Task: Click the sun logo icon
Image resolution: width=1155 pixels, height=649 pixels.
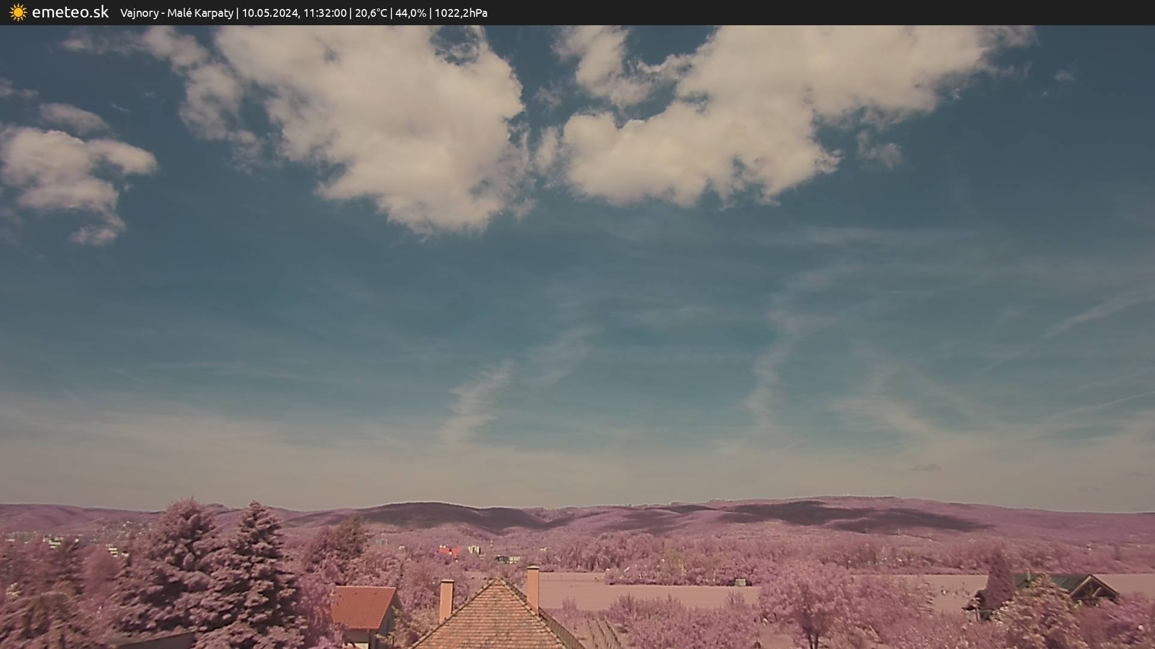Action: (x=18, y=12)
